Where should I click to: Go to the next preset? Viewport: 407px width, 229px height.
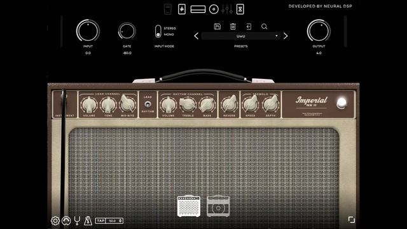[286, 36]
